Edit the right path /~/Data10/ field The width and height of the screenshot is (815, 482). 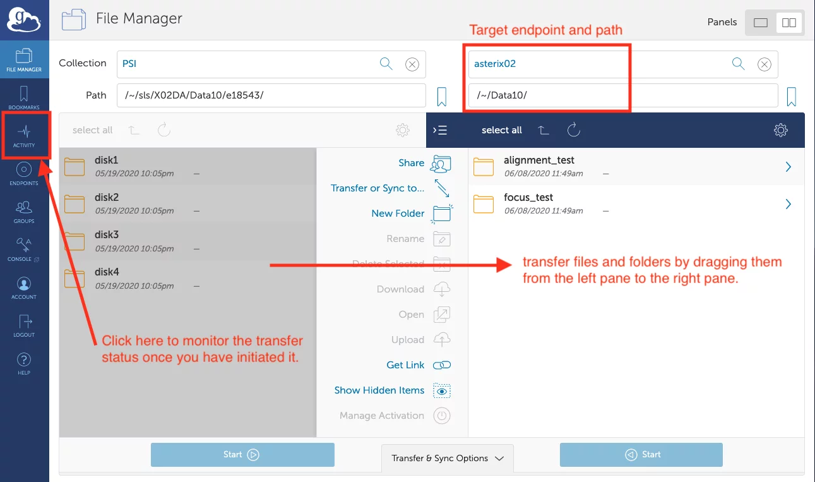(623, 95)
